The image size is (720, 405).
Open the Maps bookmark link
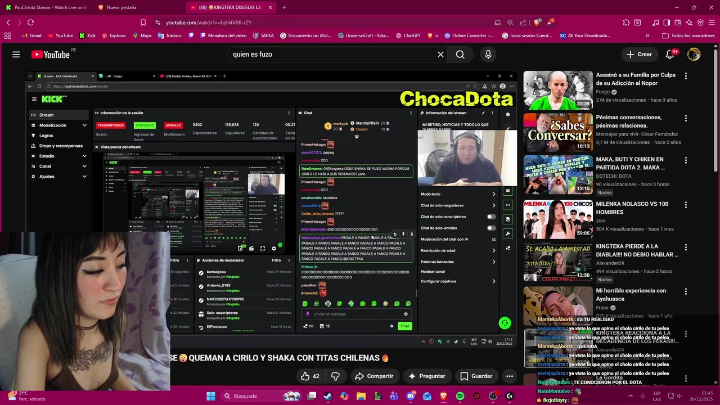(142, 35)
